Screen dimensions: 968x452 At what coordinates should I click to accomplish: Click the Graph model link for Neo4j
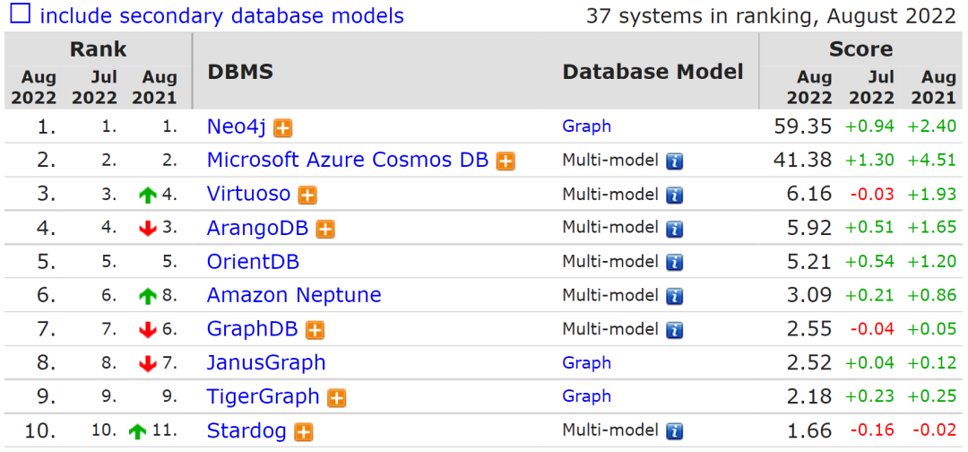586,126
